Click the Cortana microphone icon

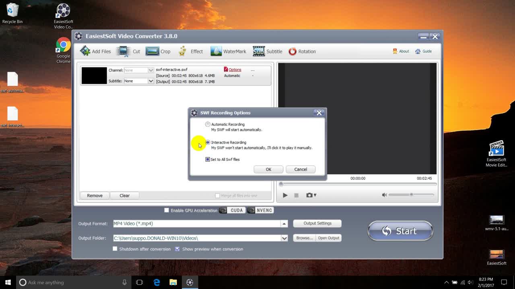[125, 282]
